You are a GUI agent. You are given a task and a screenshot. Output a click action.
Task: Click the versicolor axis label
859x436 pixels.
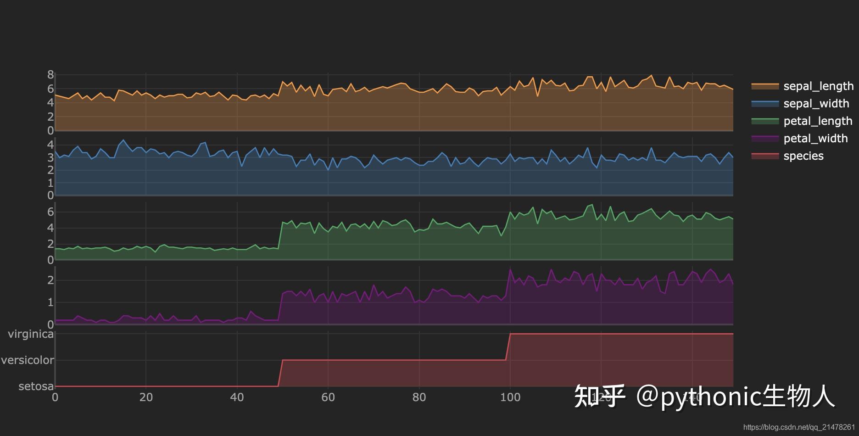pyautogui.click(x=28, y=360)
